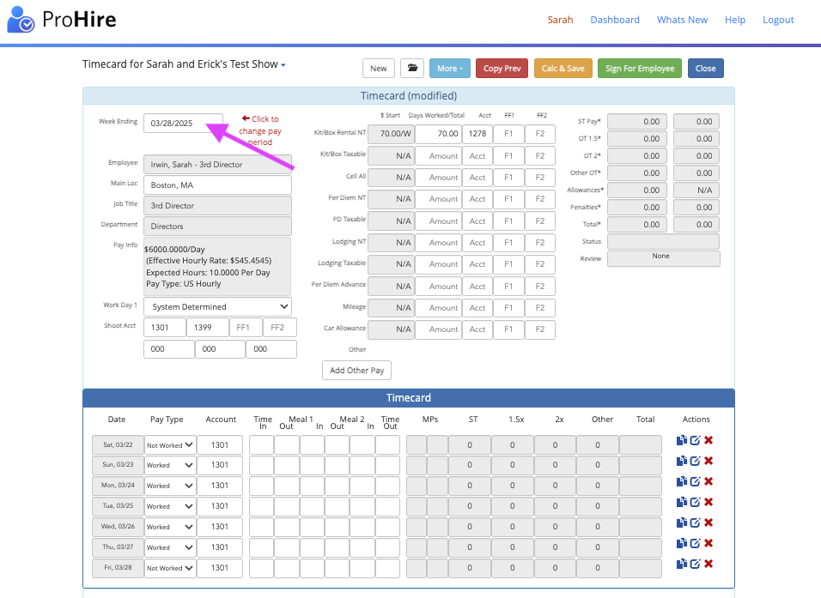The image size is (821, 598).
Task: Edit the Sat, 03/22 row
Action: click(x=695, y=440)
